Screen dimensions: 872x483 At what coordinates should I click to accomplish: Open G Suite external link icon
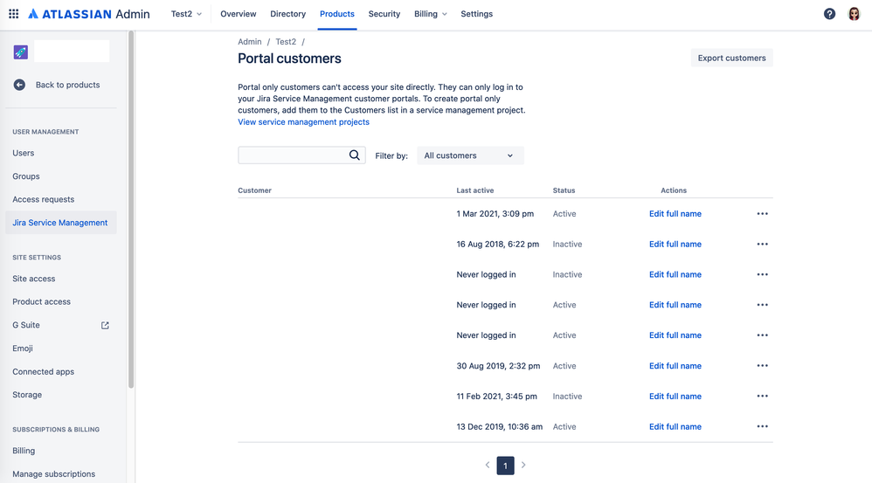coord(105,325)
